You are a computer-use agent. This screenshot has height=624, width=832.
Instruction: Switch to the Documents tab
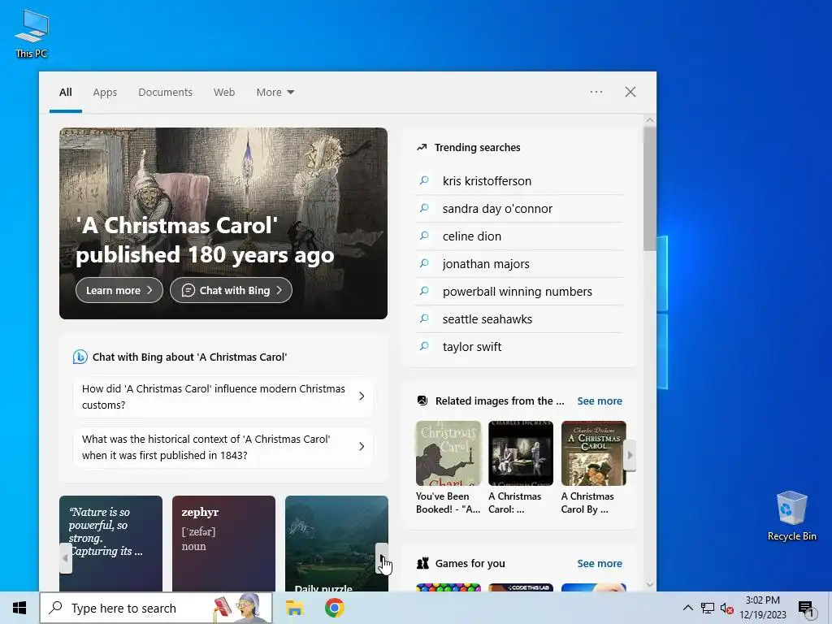pyautogui.click(x=165, y=93)
